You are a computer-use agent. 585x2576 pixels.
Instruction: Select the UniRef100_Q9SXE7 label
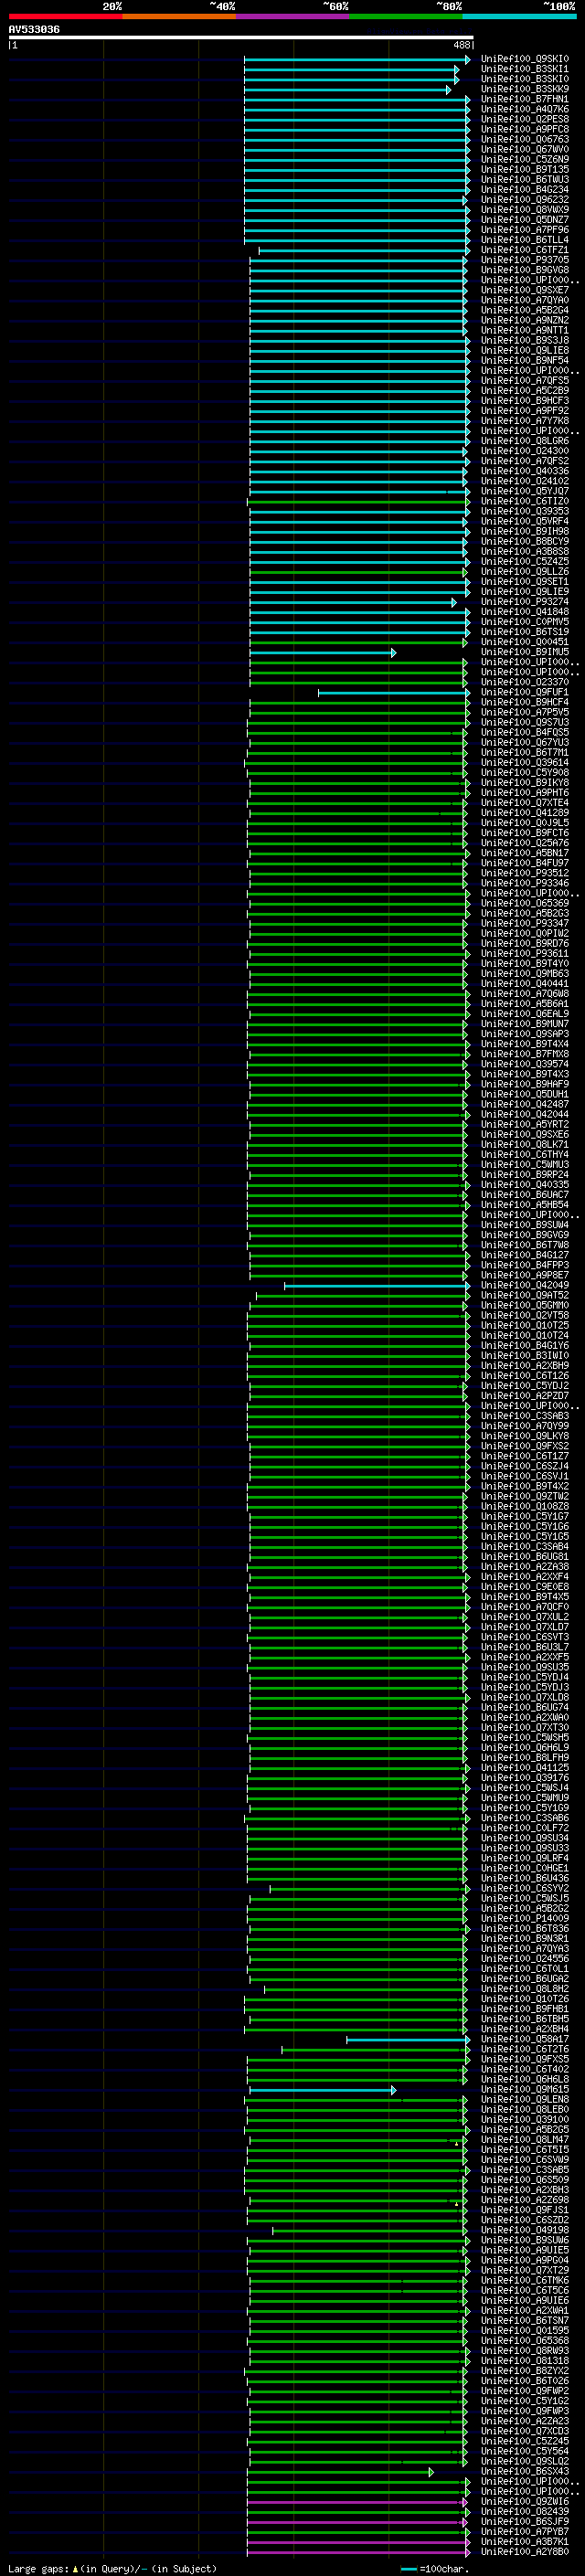[x=525, y=290]
